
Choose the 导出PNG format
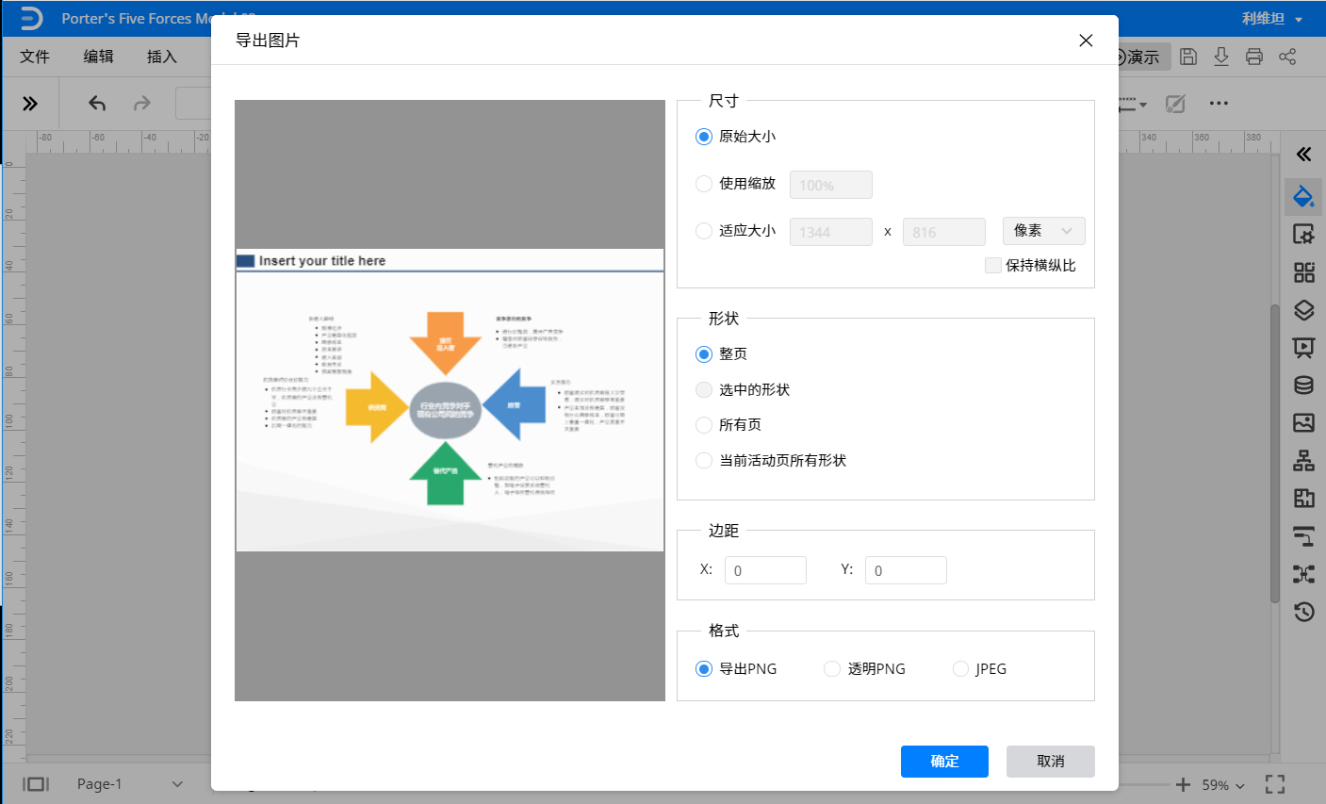[704, 669]
